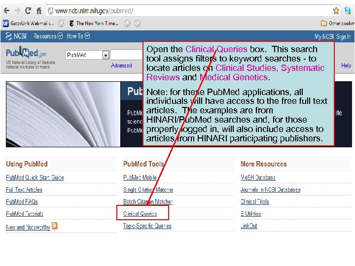Open PubMed Tutorials link
Image resolution: width=355 pixels, height=266 pixels.
[25, 214]
